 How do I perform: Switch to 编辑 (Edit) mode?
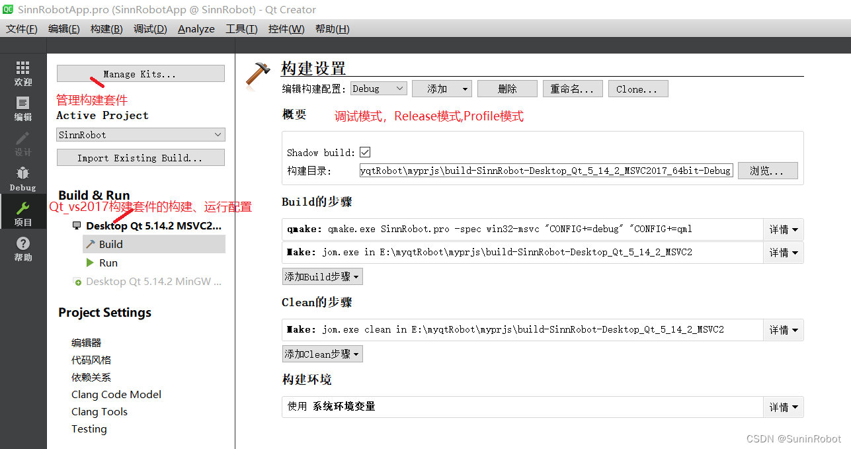pos(23,109)
